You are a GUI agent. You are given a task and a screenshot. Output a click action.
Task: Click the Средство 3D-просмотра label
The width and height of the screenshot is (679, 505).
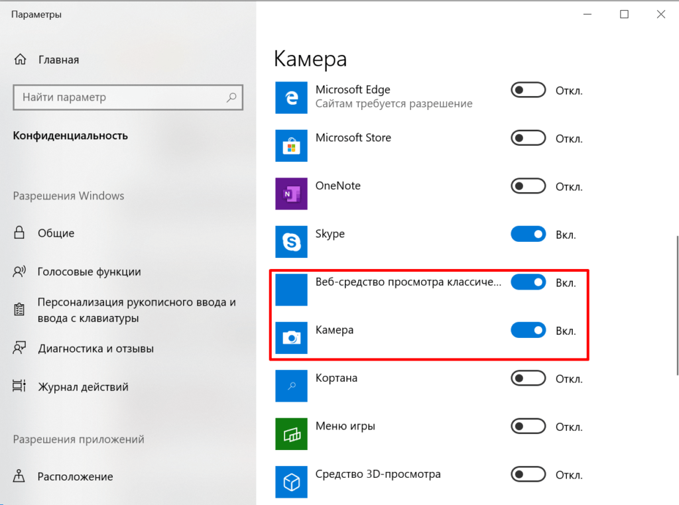click(x=377, y=475)
